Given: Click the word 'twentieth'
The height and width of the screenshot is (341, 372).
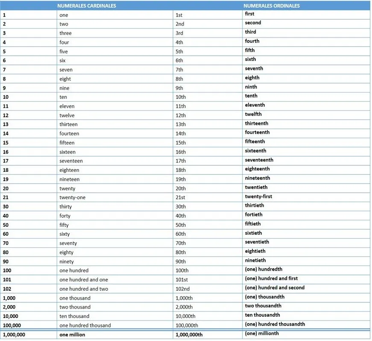Looking at the screenshot, I should pos(256,187).
